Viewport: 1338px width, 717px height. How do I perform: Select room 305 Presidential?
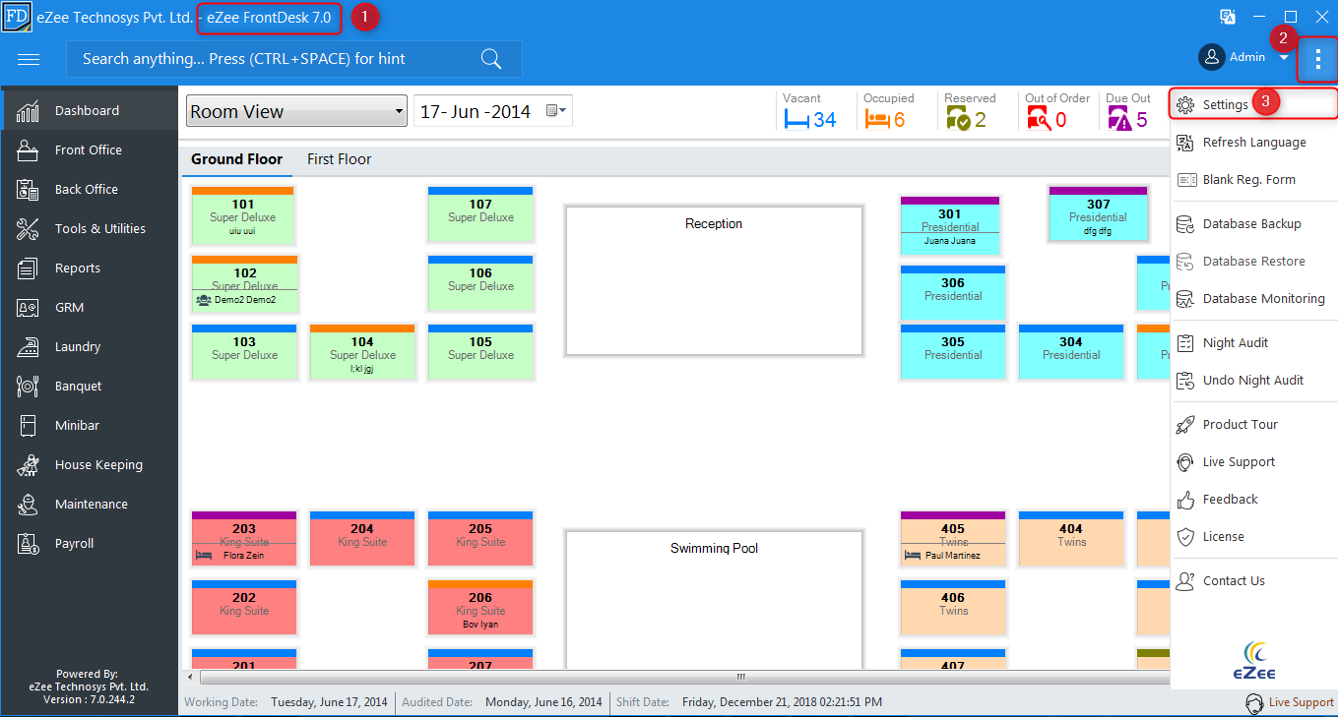pos(953,352)
